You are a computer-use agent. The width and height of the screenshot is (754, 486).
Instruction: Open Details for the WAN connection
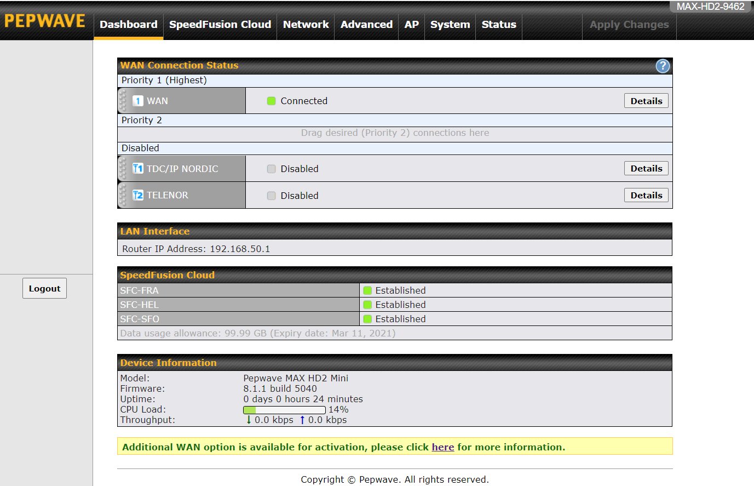(x=646, y=101)
